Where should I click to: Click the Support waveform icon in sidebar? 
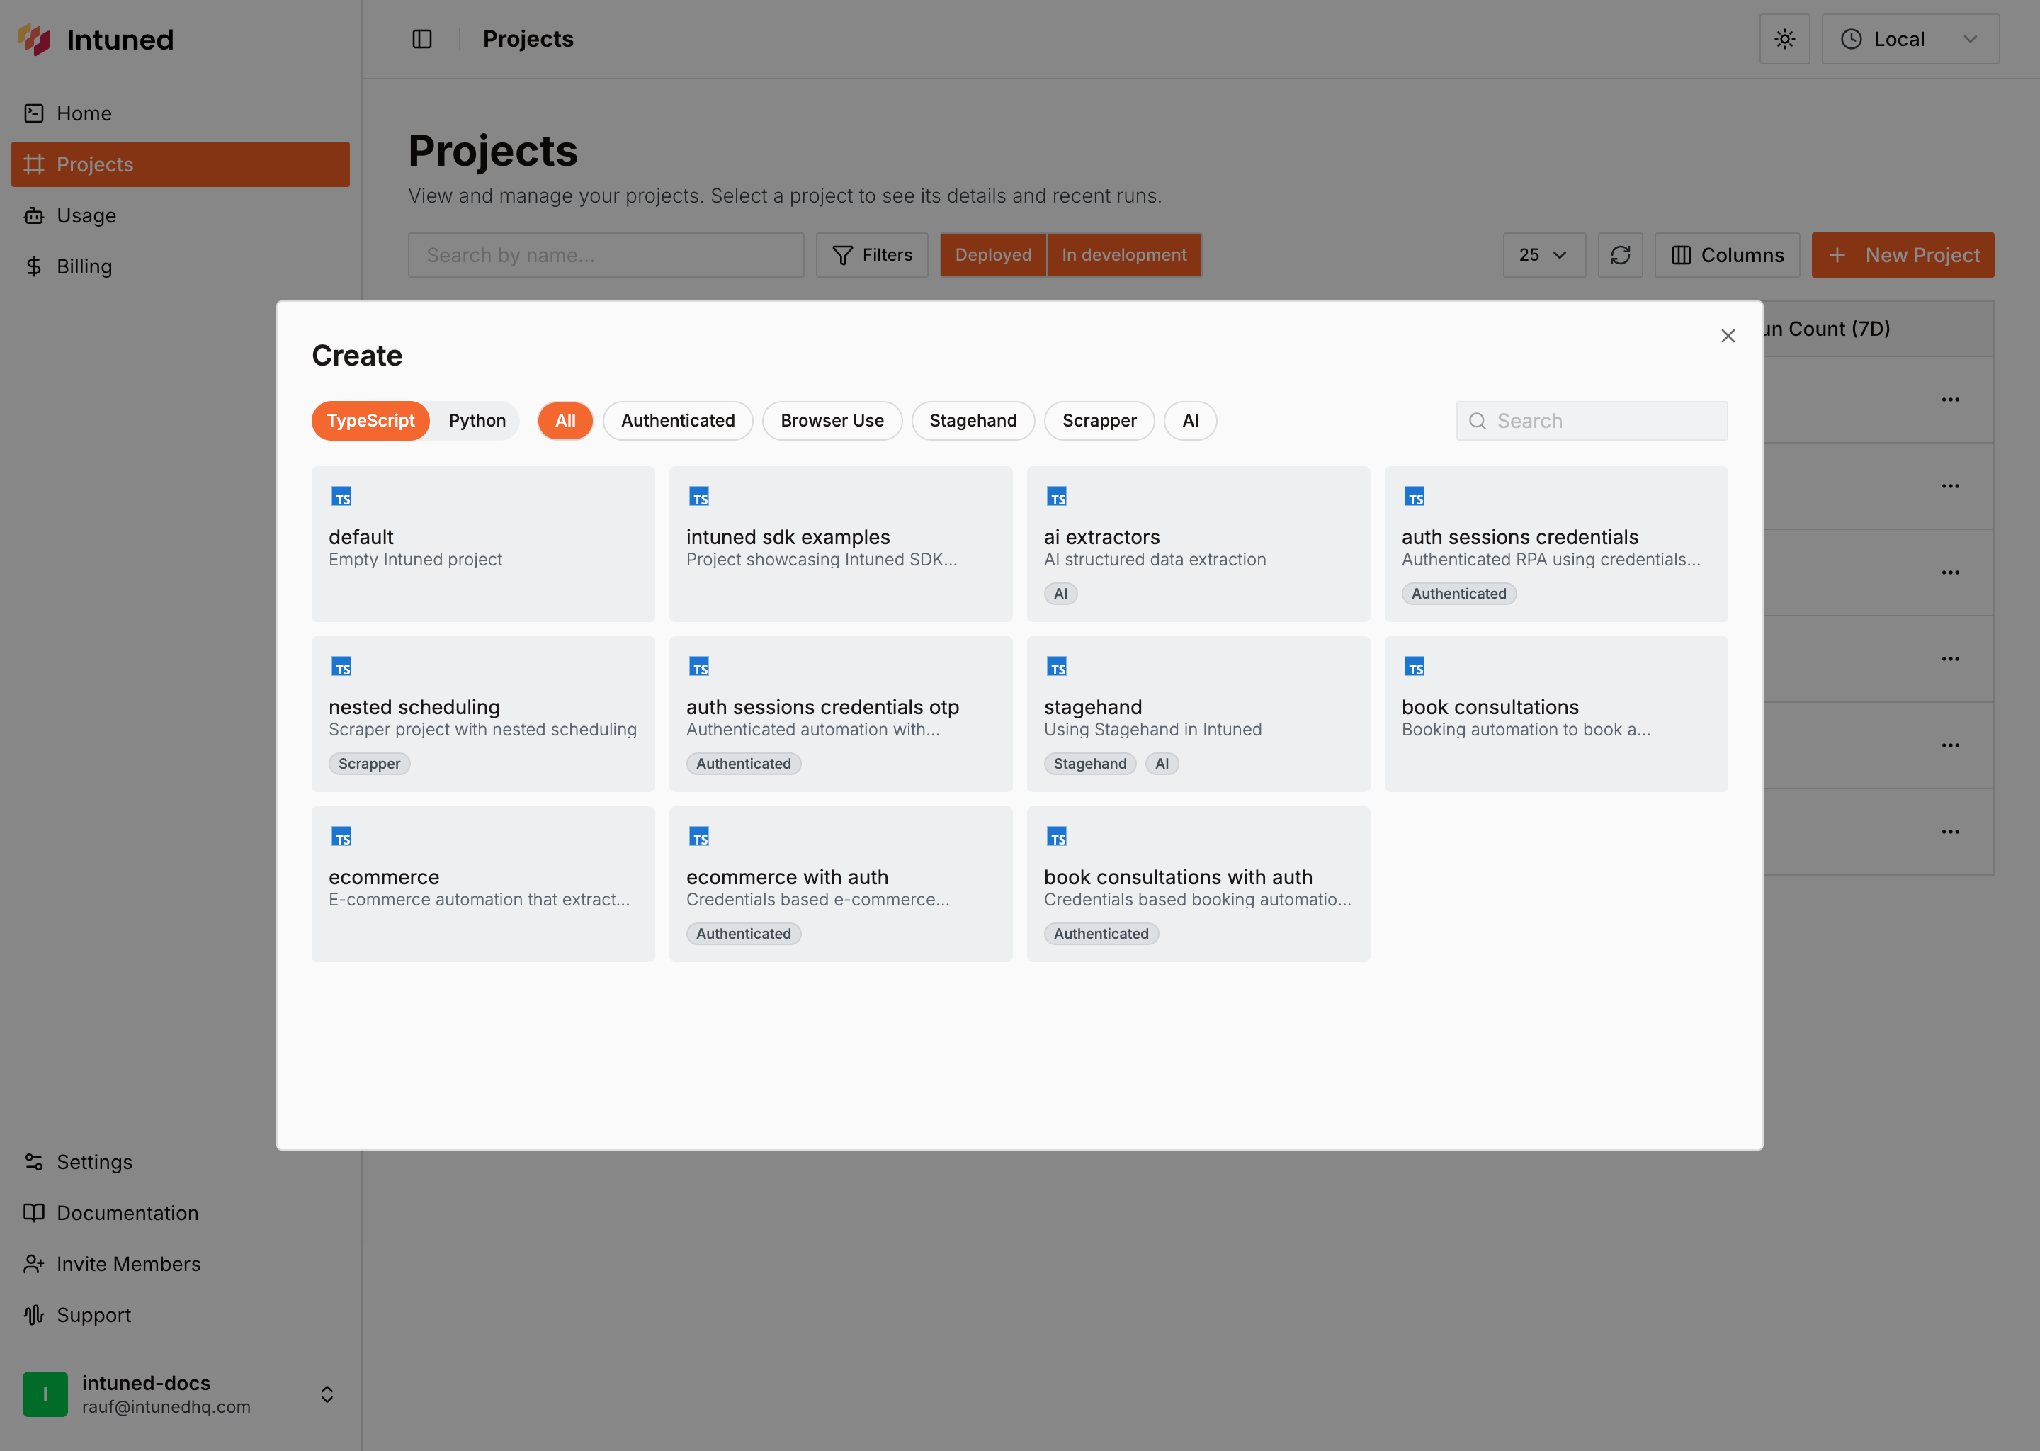34,1314
